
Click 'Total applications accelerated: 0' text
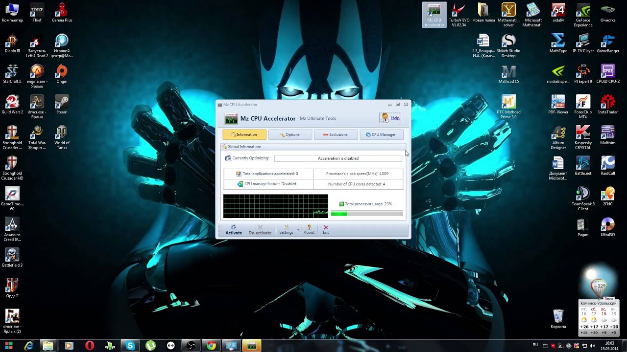coord(270,174)
